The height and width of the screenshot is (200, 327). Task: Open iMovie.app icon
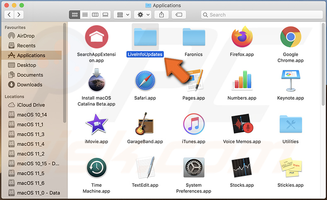pos(96,124)
